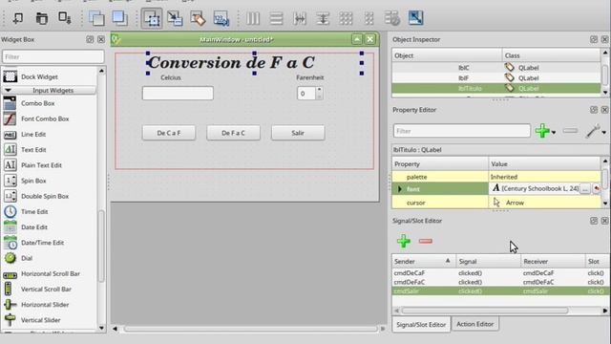This screenshot has height=344, width=611.
Task: Click the Break Layout toolbar icon
Action: pos(392,18)
